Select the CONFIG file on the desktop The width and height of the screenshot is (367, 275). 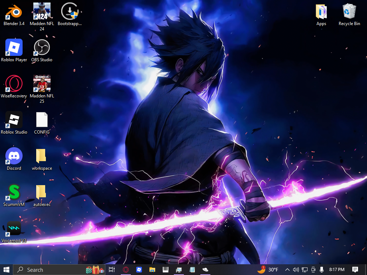42,123
